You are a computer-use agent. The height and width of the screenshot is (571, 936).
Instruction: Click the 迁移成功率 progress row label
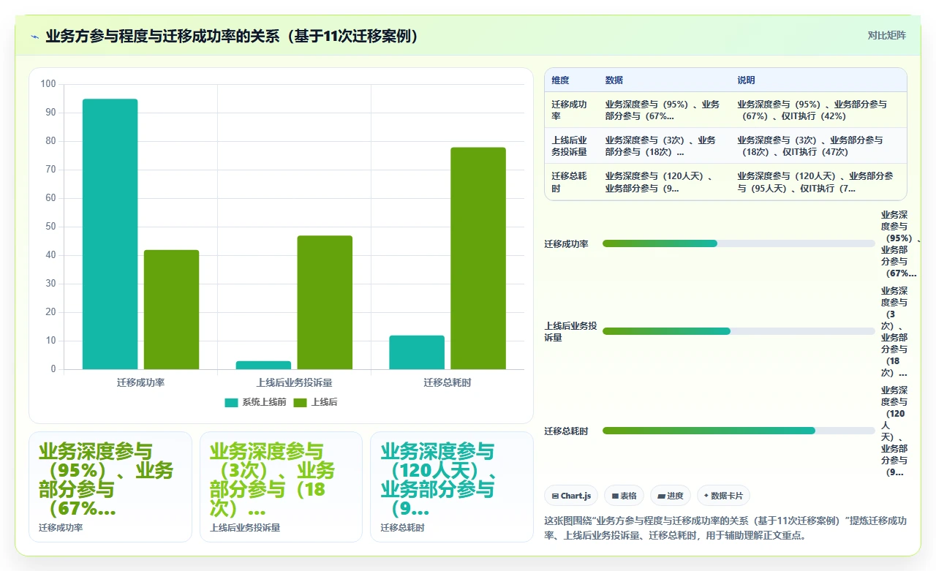(566, 243)
